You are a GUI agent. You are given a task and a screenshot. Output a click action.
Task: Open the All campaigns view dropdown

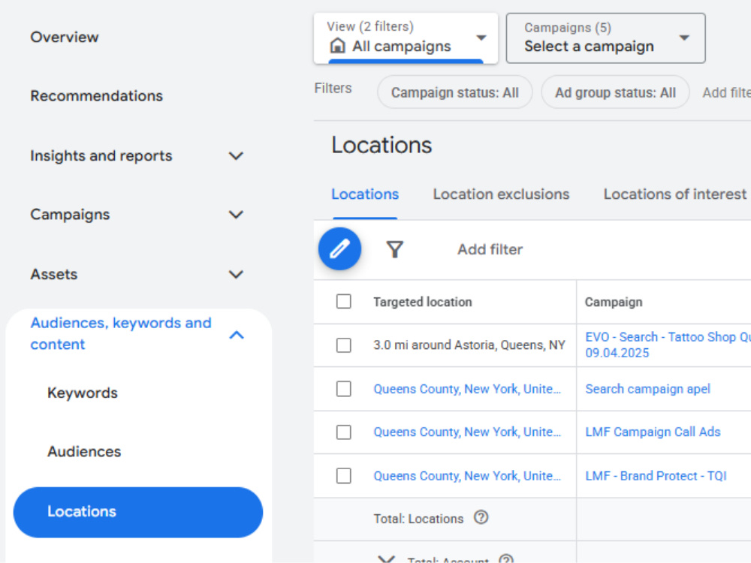406,38
